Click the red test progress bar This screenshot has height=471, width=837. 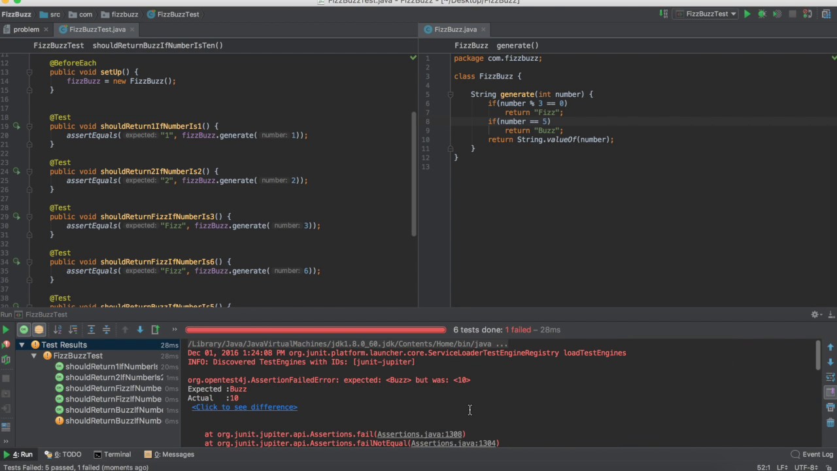coord(316,329)
